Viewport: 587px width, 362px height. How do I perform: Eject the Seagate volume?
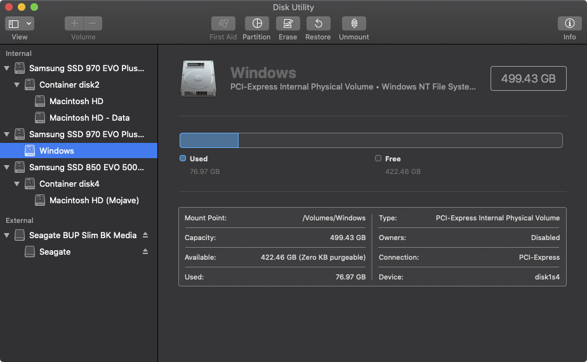coord(145,251)
